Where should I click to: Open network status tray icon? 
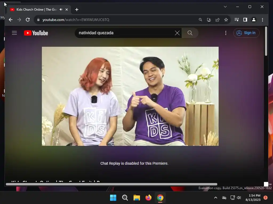[x=232, y=198]
